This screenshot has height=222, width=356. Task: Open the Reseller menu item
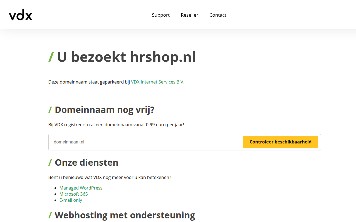[189, 15]
